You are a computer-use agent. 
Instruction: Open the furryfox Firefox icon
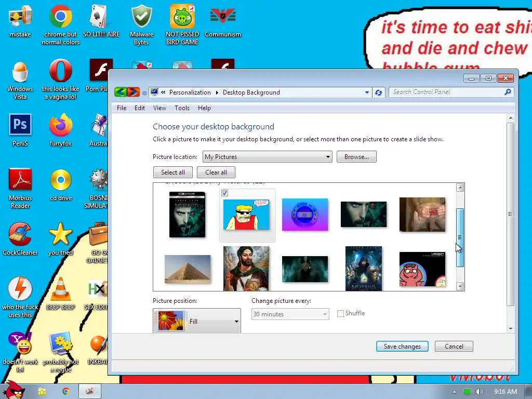[x=60, y=130]
